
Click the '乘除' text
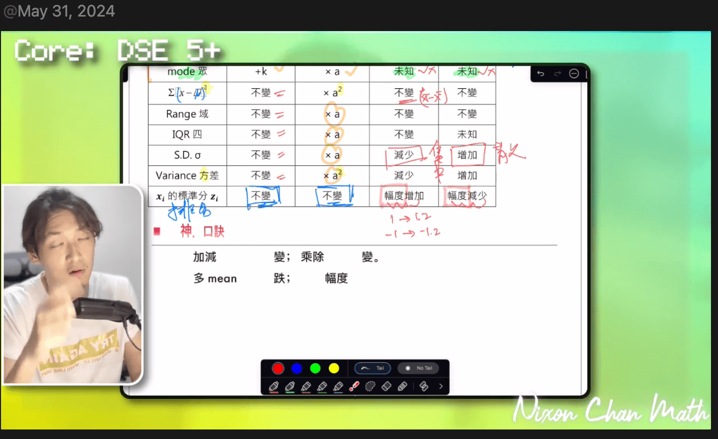click(x=312, y=257)
